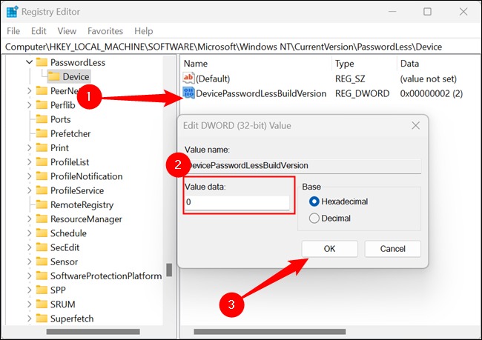Open the Favorites menu
This screenshot has height=340, width=482.
[x=105, y=31]
